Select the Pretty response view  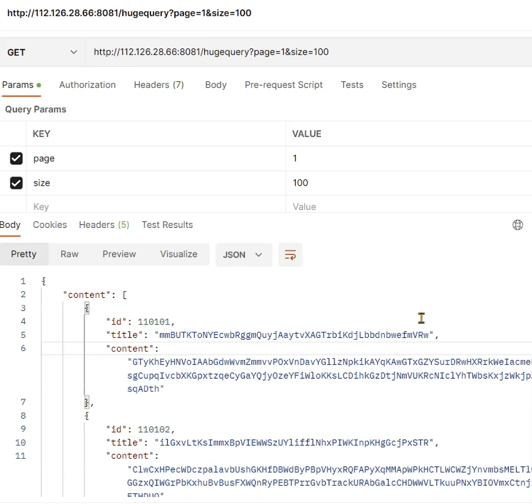(24, 254)
